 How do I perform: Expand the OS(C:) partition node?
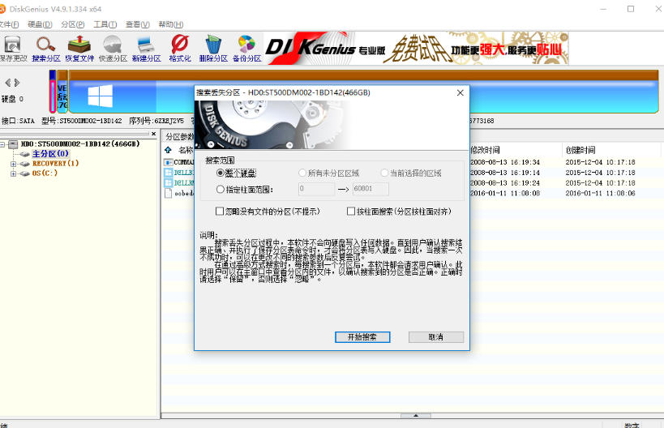[13, 173]
